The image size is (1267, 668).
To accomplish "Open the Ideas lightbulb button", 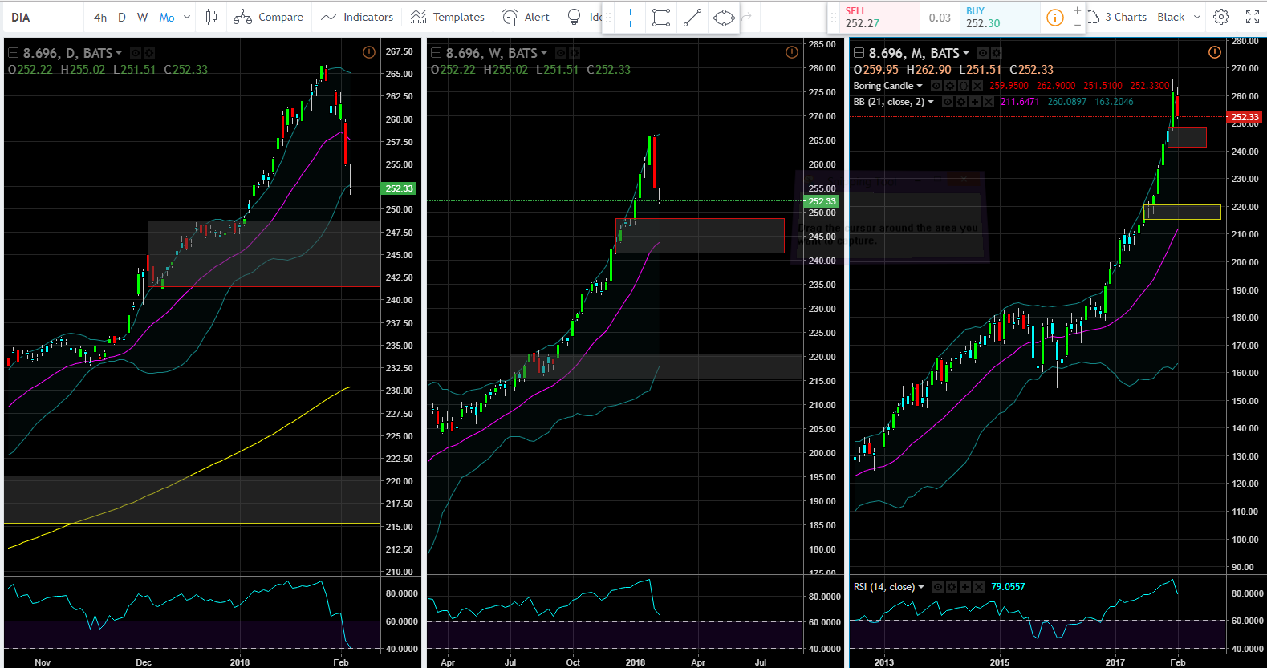I will (x=574, y=17).
